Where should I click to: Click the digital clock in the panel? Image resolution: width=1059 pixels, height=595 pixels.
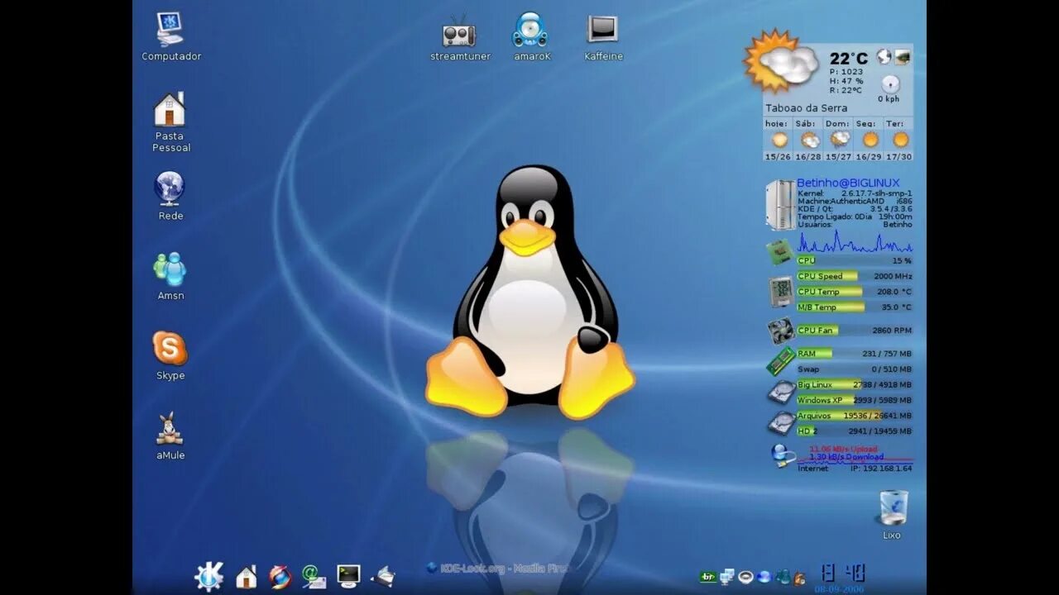(843, 572)
